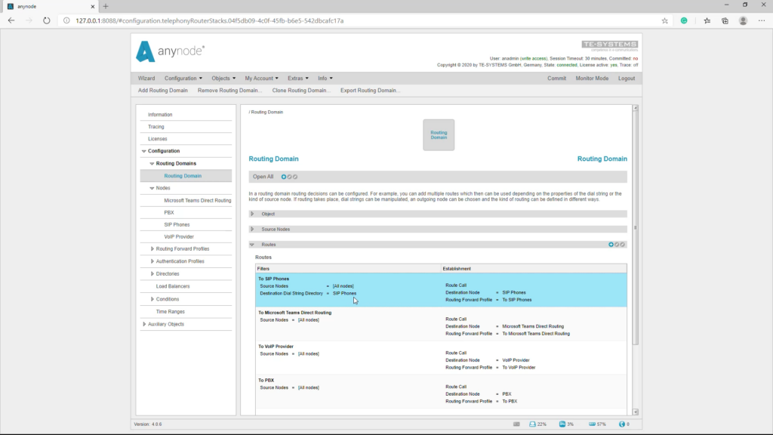This screenshot has height=435, width=773.
Task: Click the browser address bar URL
Action: coord(210,20)
